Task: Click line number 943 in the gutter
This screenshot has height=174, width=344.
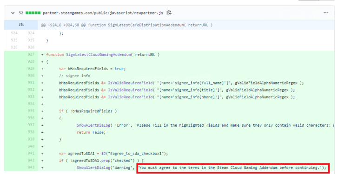Action: click(x=31, y=167)
